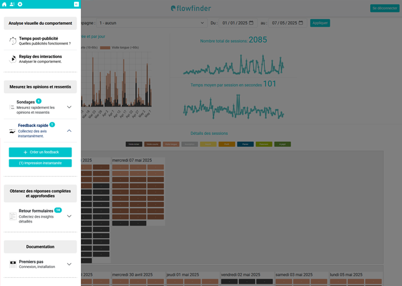The width and height of the screenshot is (402, 286).
Task: Click the Replay des interactions play icon
Action: pos(13,59)
